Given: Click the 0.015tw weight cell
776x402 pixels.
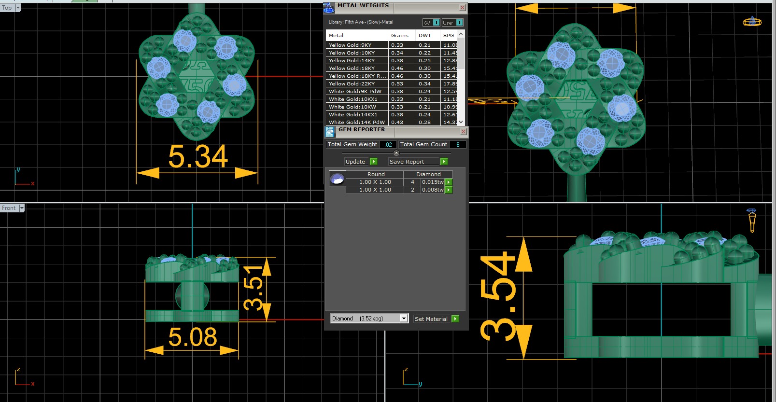Looking at the screenshot, I should (433, 182).
